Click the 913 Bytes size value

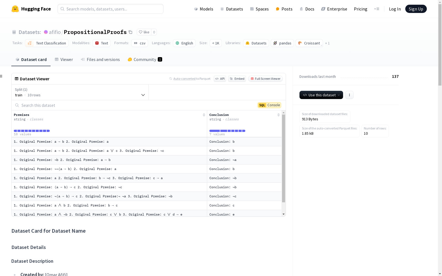point(310,119)
